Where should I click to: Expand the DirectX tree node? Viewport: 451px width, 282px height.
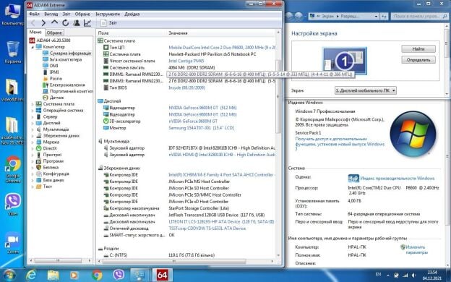(33, 148)
